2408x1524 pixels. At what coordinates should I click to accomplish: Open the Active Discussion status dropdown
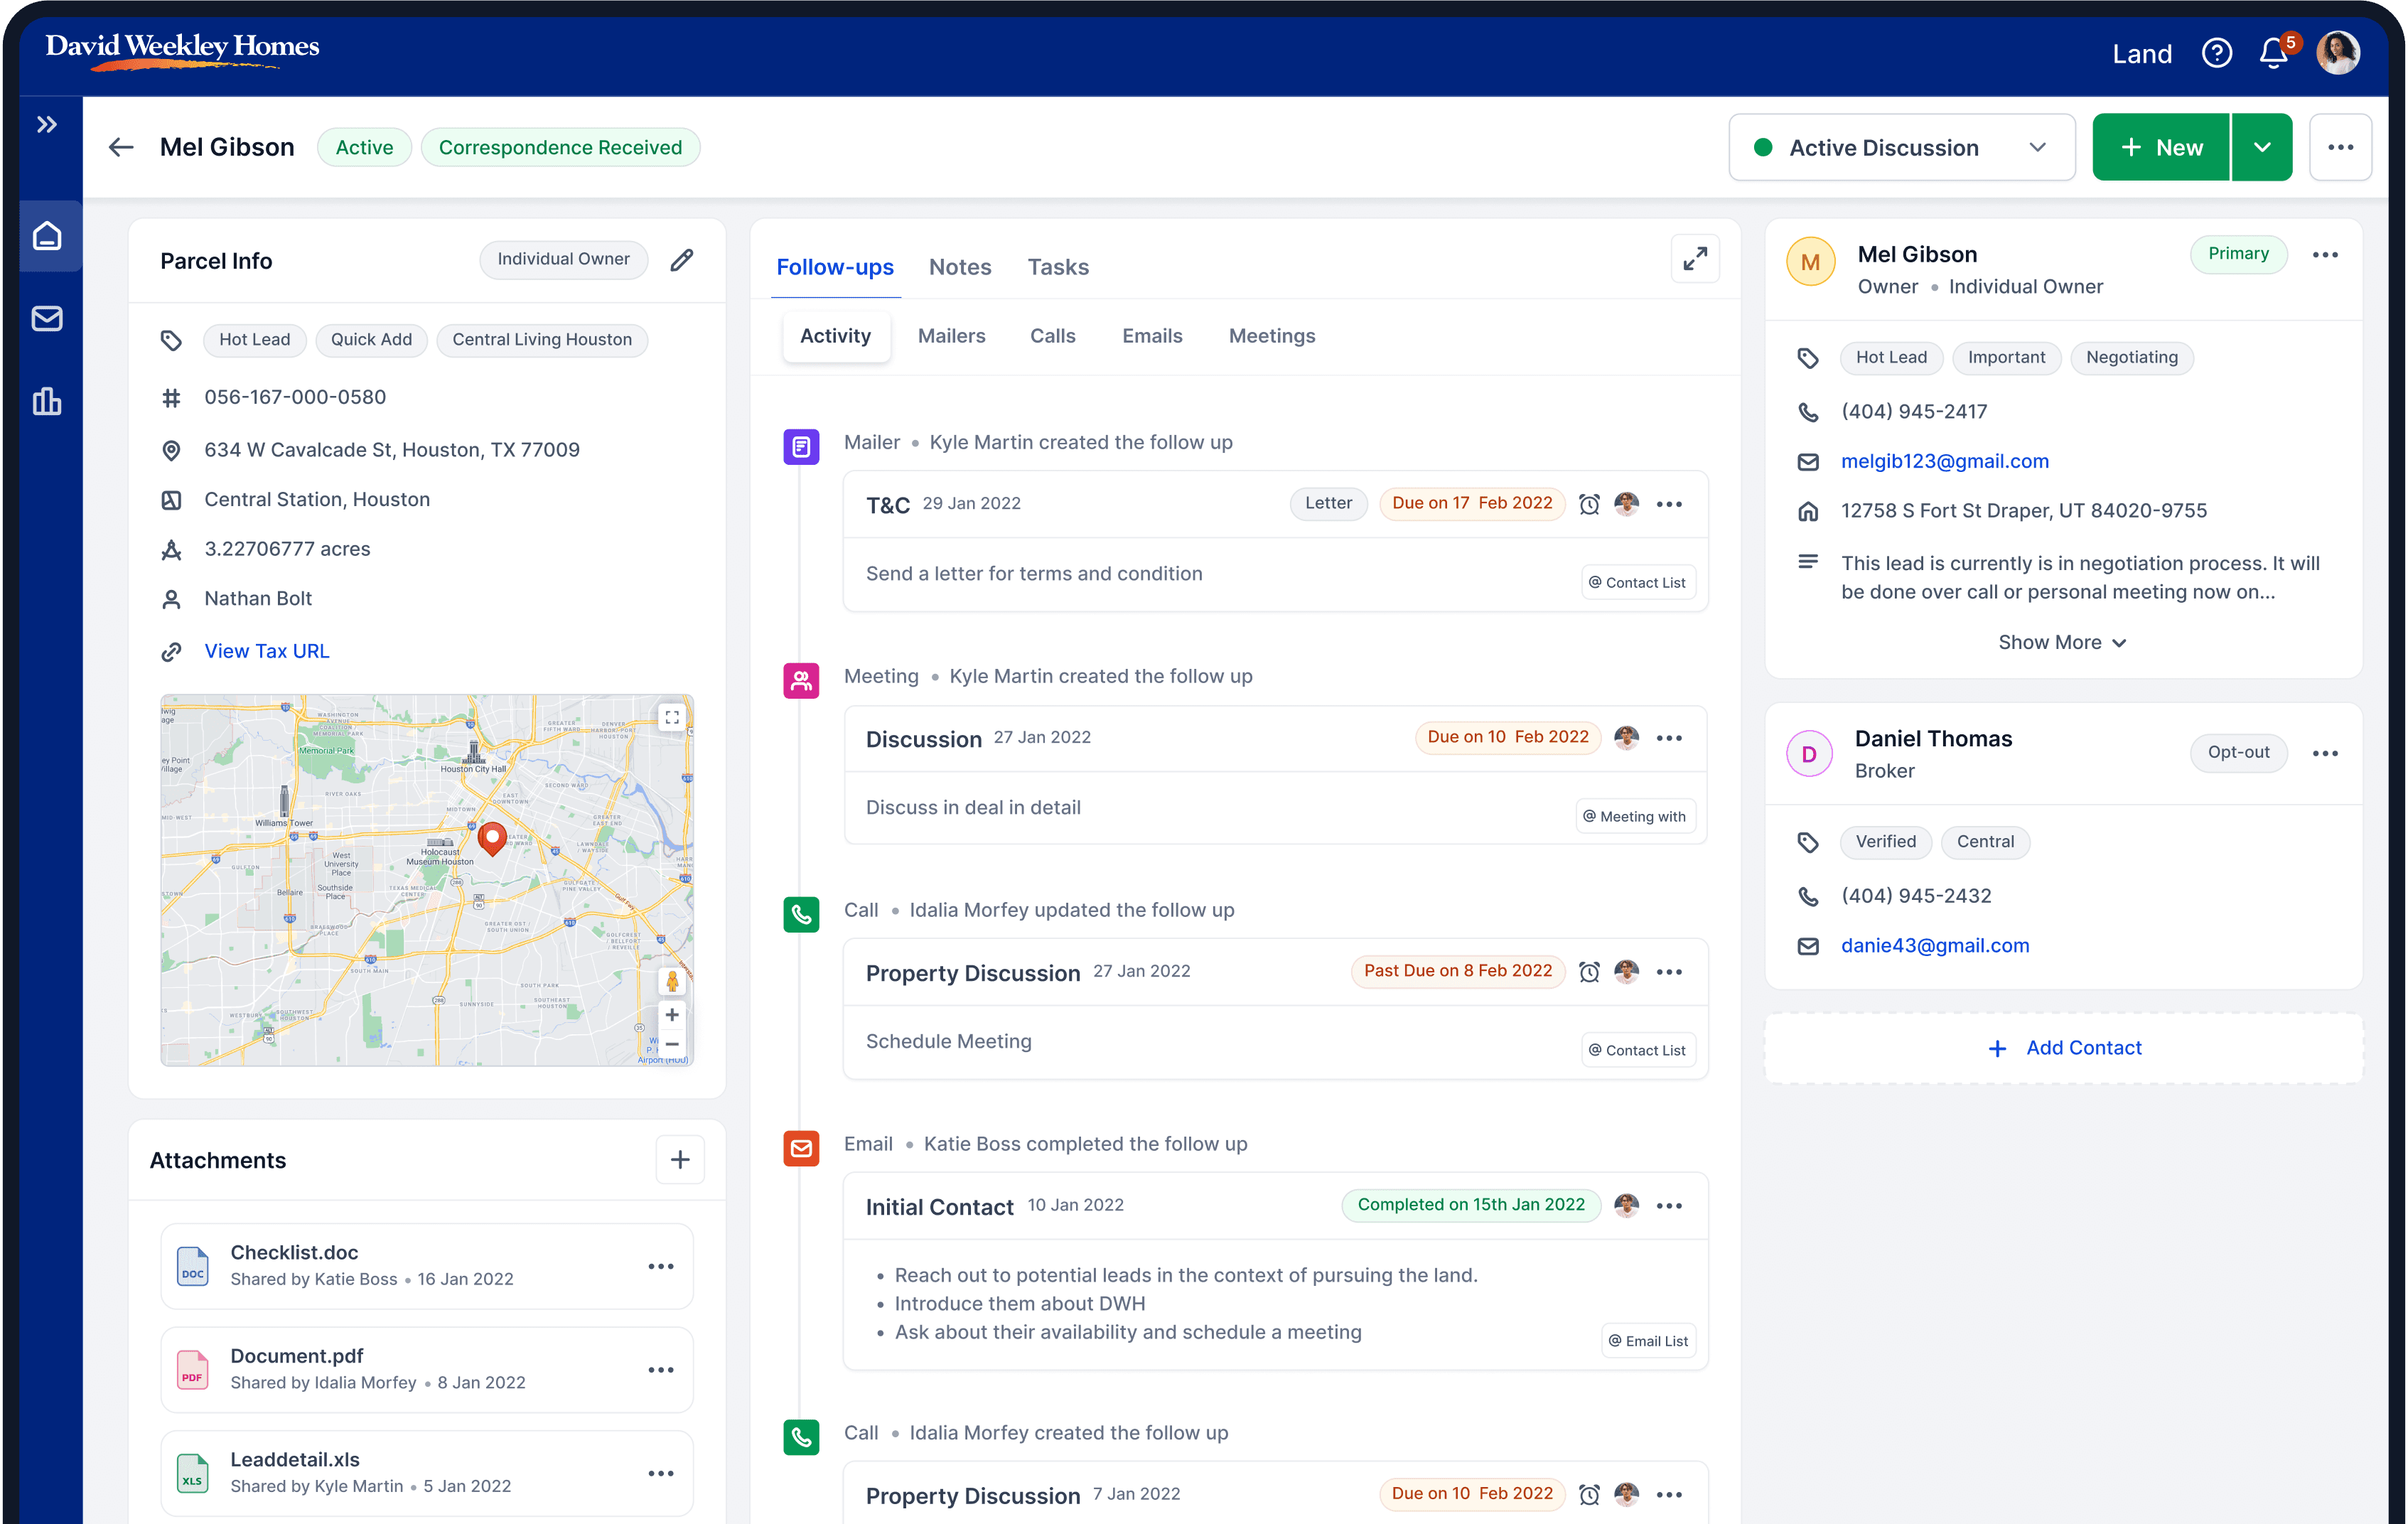[1901, 148]
